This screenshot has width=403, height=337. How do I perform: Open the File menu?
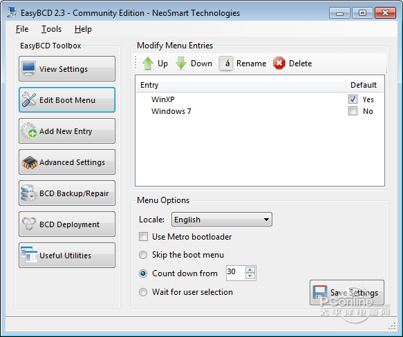(x=22, y=29)
